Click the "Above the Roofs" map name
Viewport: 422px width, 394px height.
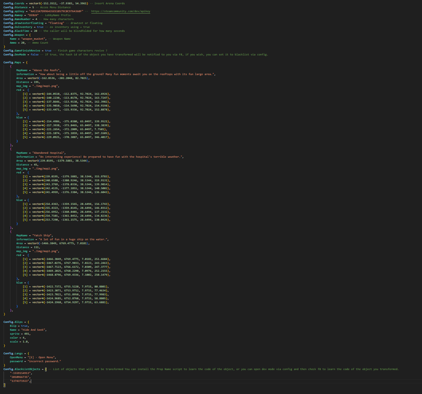[47, 70]
